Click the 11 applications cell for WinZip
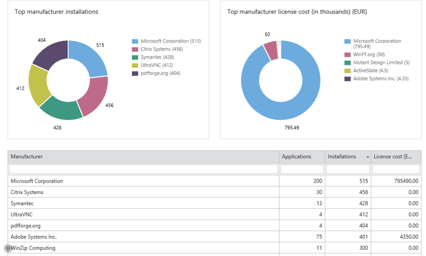Screen dimensions: 426x256 click(x=302, y=248)
